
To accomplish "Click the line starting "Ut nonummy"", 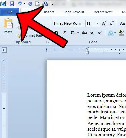I will pyautogui.click(x=106, y=135).
